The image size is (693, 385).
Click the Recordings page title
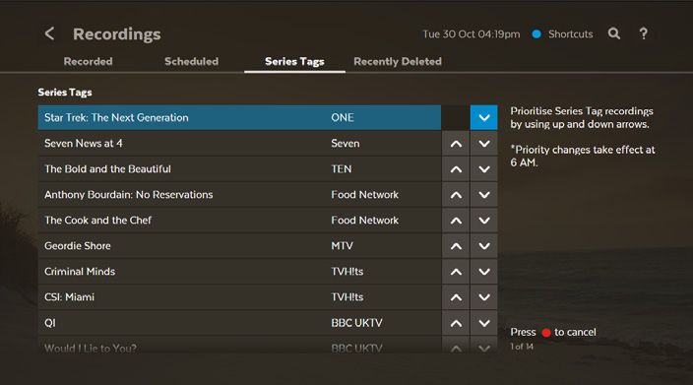[117, 34]
